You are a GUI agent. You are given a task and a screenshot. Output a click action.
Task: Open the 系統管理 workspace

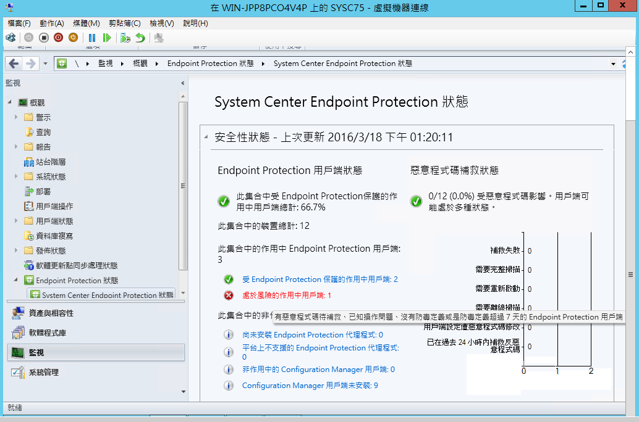[96, 373]
